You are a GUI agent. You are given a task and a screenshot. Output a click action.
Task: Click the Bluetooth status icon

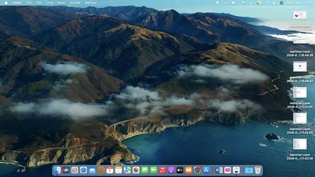click(x=226, y=3)
